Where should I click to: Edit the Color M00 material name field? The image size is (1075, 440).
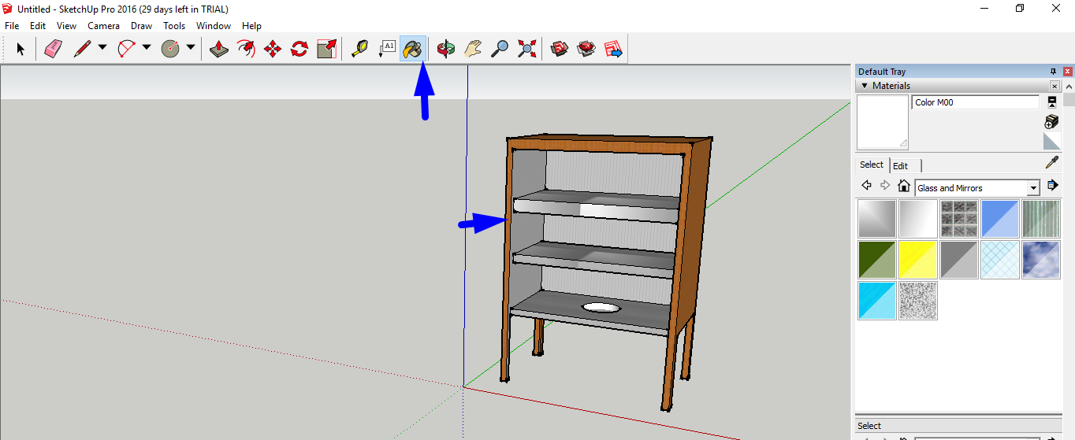976,102
